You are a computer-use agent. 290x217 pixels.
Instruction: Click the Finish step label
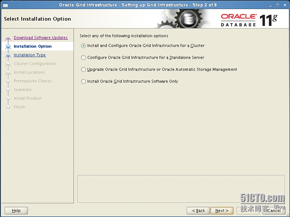click(x=20, y=107)
